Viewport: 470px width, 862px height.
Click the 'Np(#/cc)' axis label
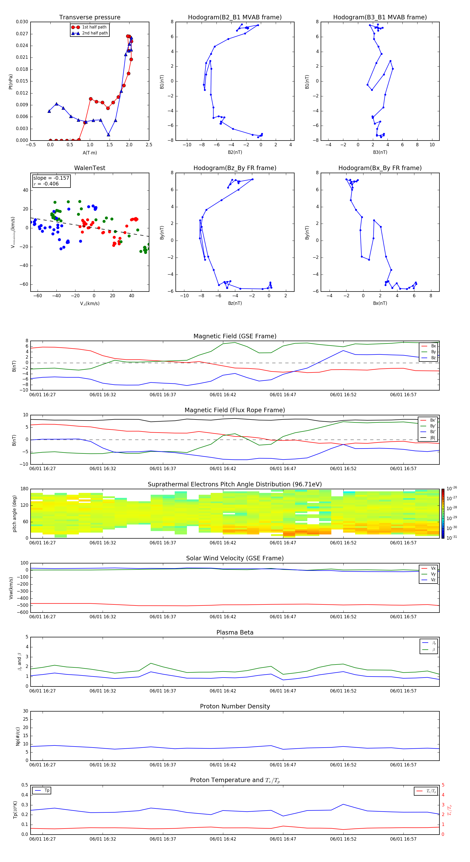(18, 736)
